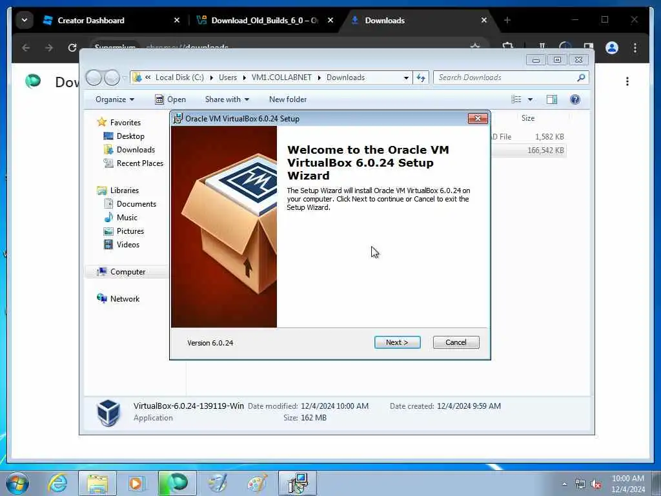Launch Internet Explorer from the taskbar
Viewport: 661px width, 496px height.
point(57,483)
